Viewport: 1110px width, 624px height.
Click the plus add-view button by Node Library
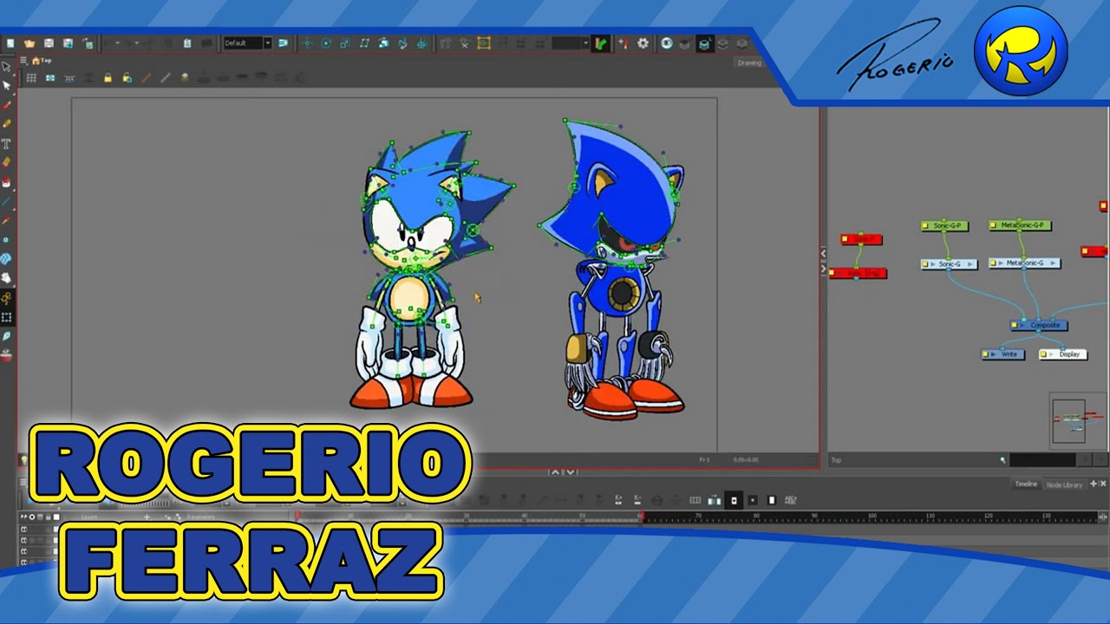click(x=1094, y=484)
